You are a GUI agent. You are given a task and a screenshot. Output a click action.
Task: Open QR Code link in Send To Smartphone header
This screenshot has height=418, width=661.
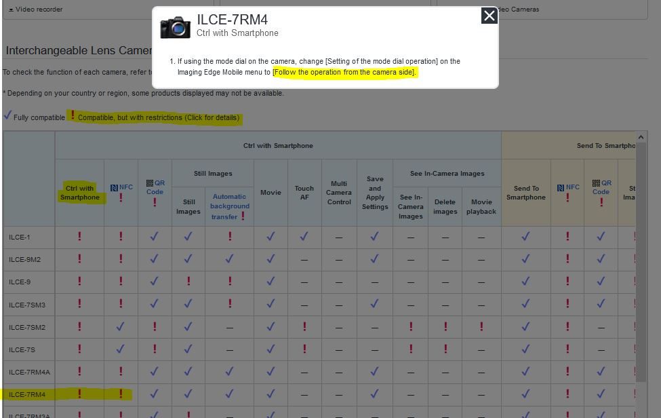[601, 187]
